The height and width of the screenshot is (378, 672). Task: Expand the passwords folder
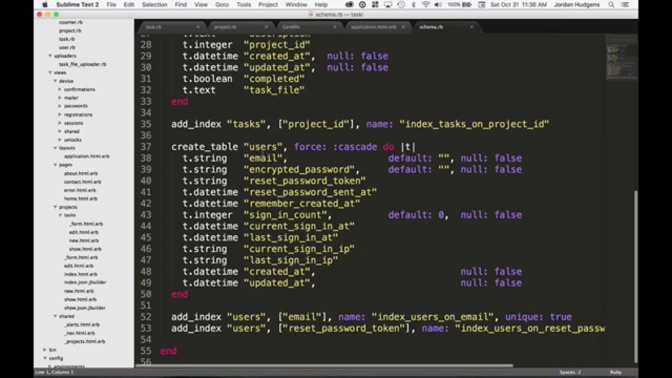pyautogui.click(x=60, y=106)
